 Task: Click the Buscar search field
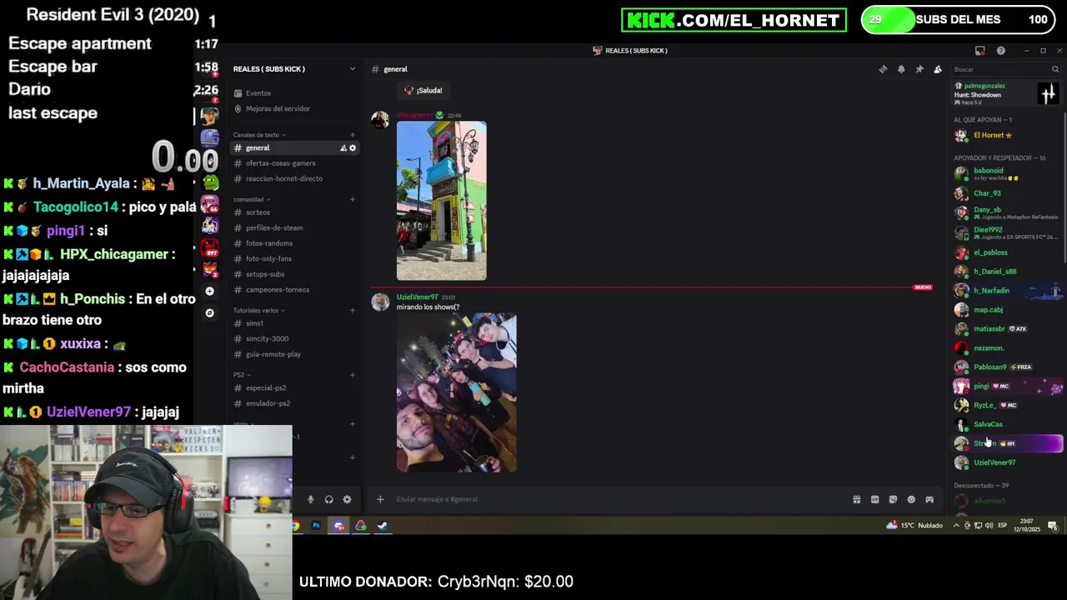1006,69
